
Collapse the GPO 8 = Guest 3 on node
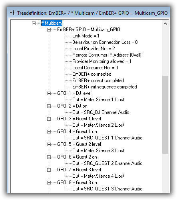click(x=49, y=182)
